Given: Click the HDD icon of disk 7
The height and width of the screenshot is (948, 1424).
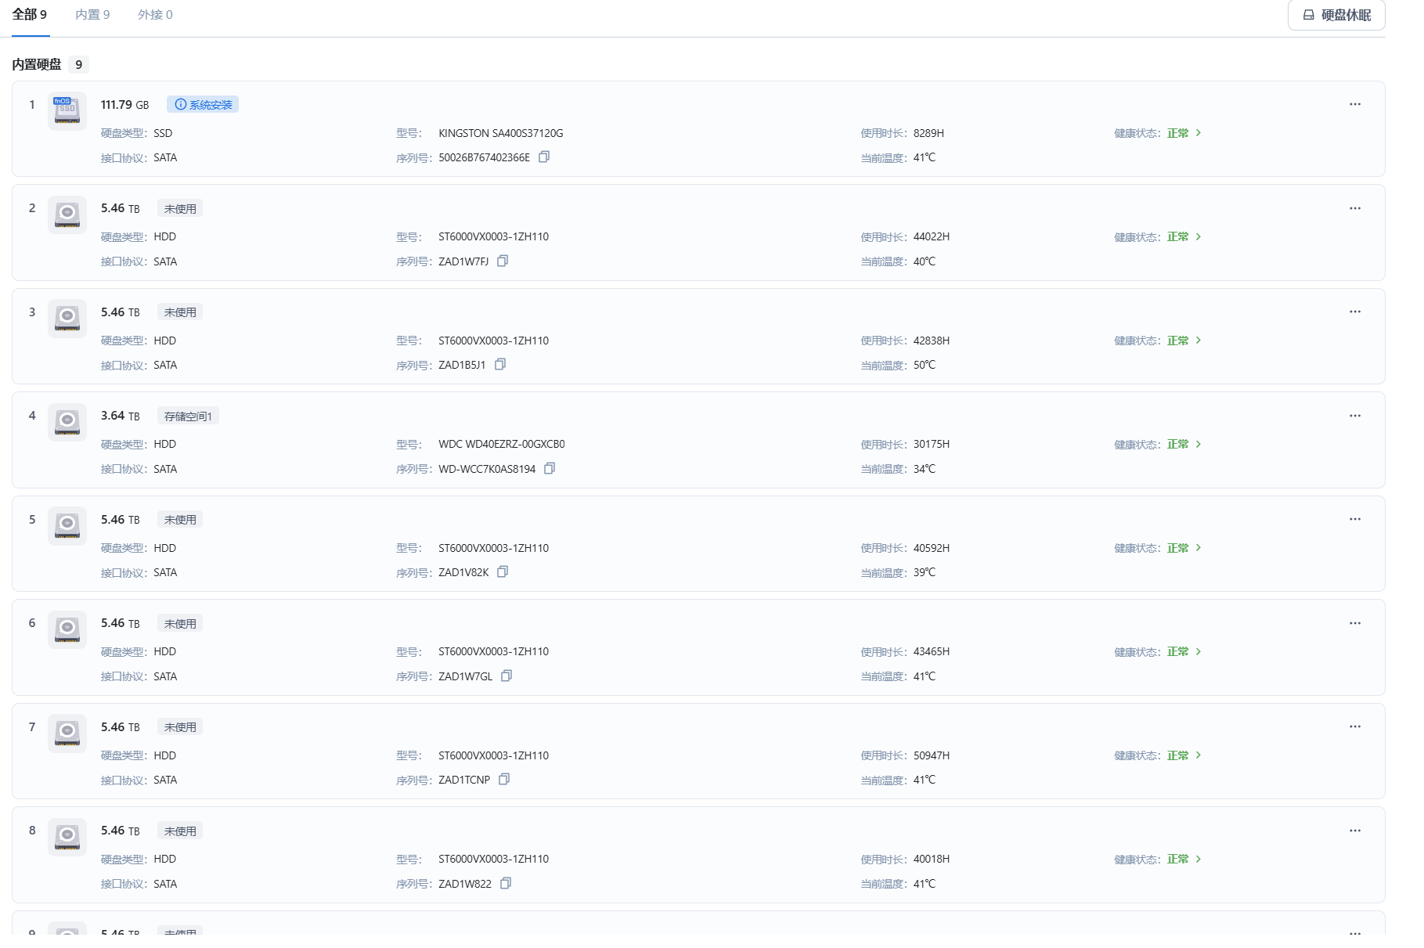Looking at the screenshot, I should (67, 733).
